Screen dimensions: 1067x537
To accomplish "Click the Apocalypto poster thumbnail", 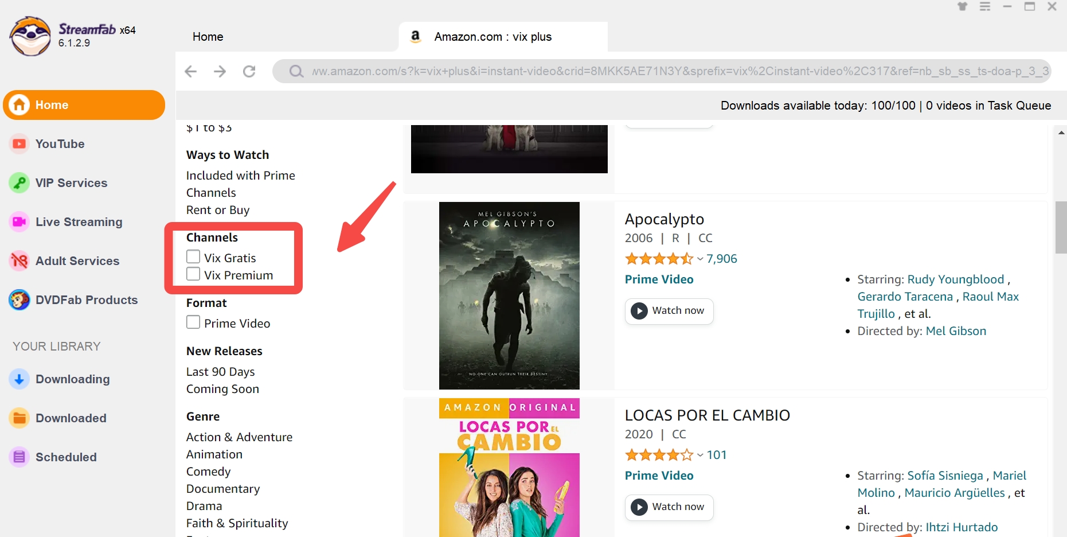I will tap(509, 295).
